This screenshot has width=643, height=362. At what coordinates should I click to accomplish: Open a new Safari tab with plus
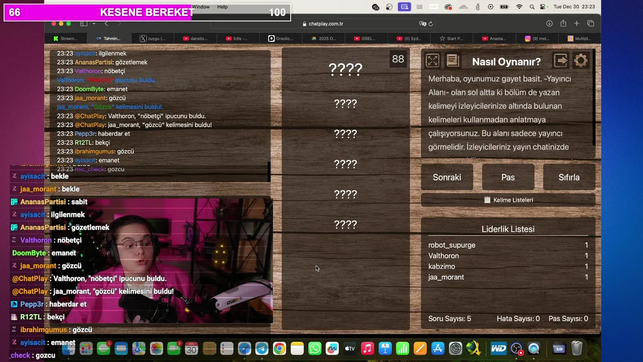pos(577,24)
